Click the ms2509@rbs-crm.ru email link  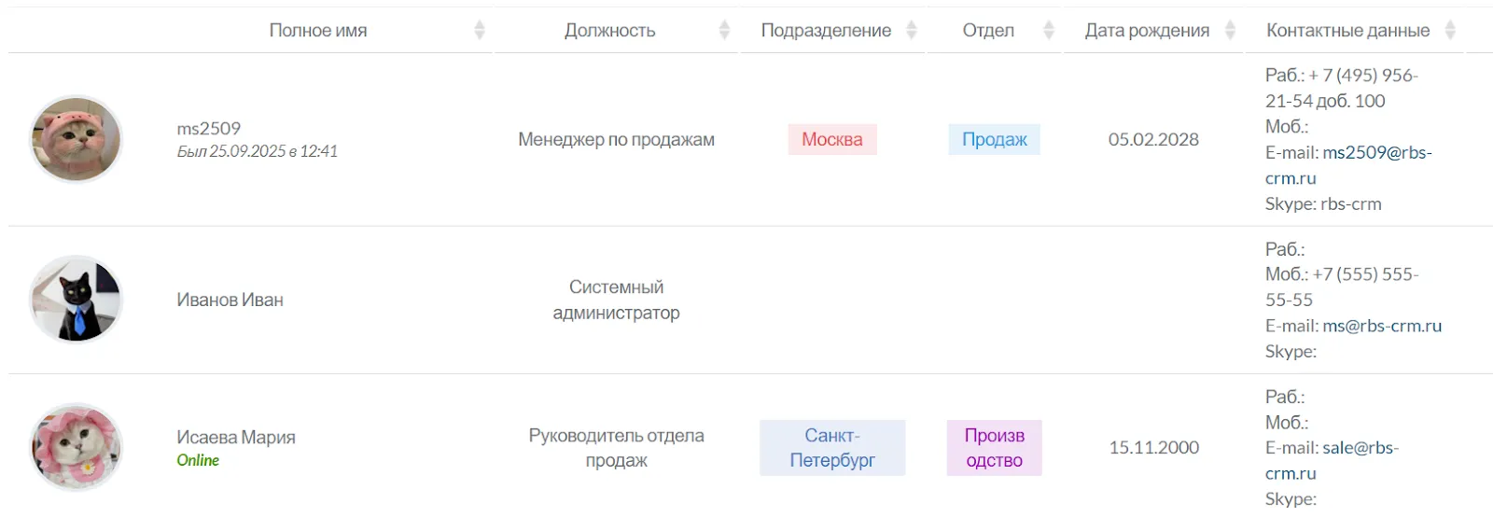click(x=1376, y=153)
